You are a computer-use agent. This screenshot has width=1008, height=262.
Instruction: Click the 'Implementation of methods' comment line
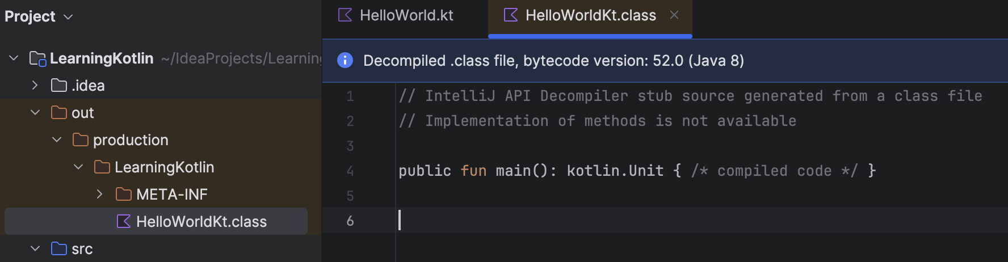(x=597, y=121)
